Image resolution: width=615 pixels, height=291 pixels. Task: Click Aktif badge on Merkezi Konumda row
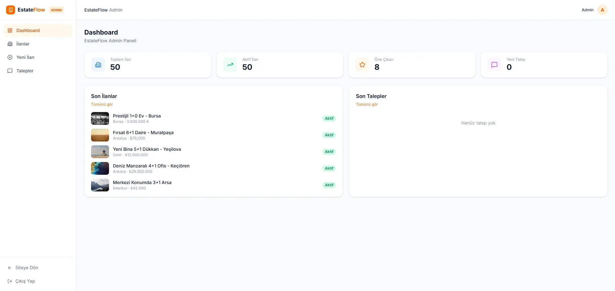pyautogui.click(x=329, y=185)
